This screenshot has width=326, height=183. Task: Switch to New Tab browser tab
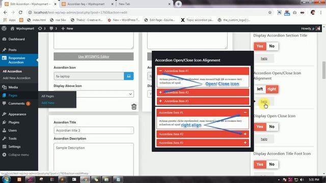(145, 4)
